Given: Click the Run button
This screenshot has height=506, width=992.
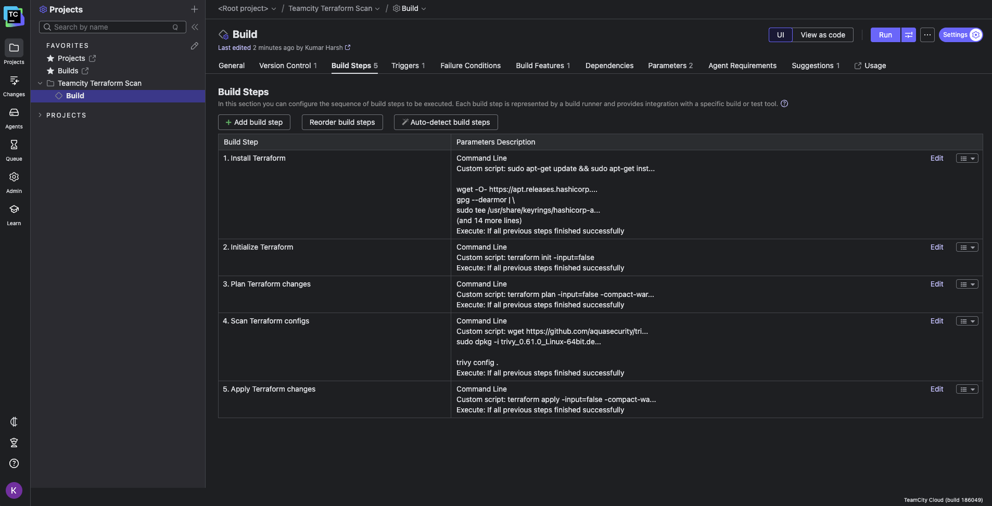Looking at the screenshot, I should [x=885, y=35].
